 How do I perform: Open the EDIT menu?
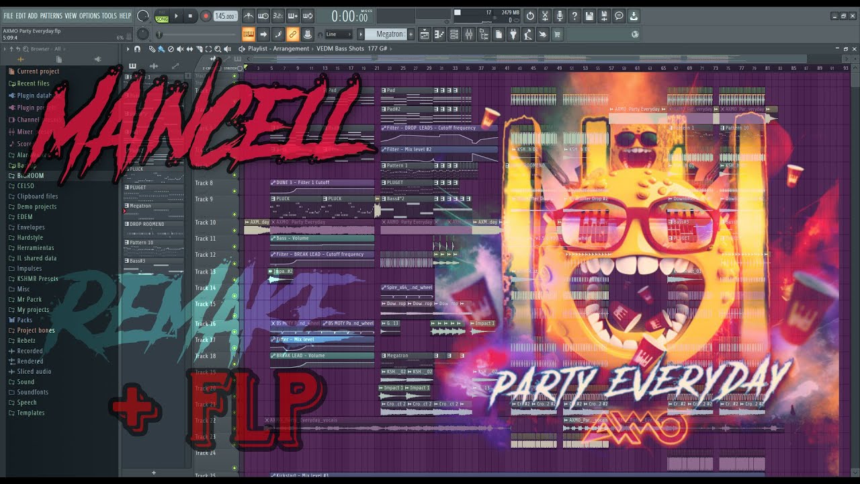(x=21, y=15)
